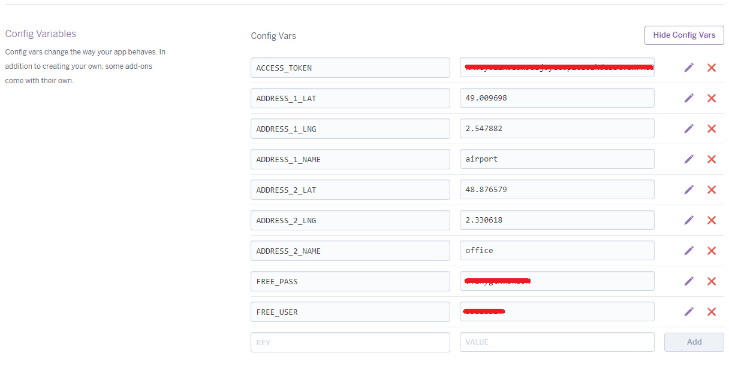
Task: Click the Hide Config Vars button
Action: click(684, 35)
